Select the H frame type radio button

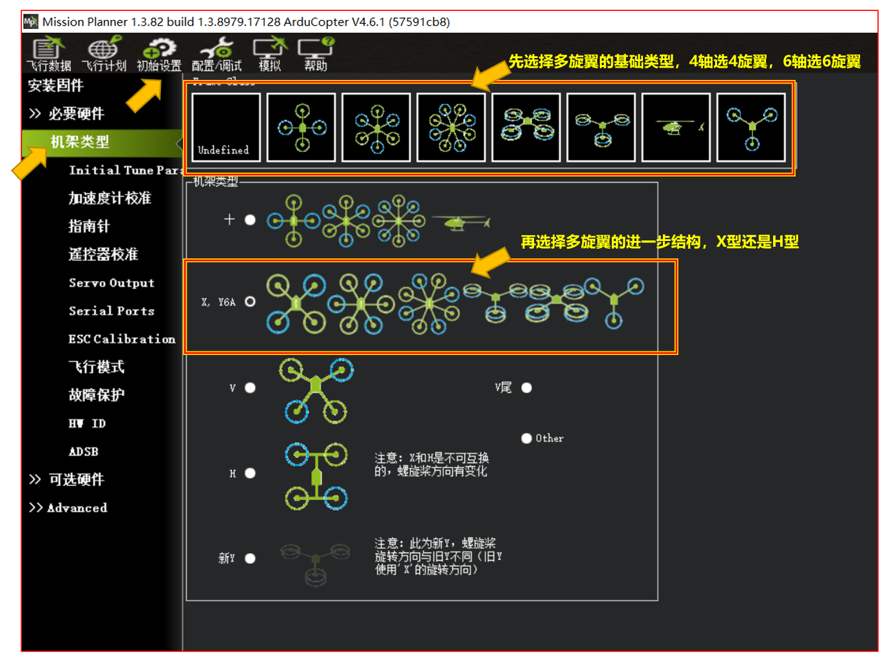point(250,474)
